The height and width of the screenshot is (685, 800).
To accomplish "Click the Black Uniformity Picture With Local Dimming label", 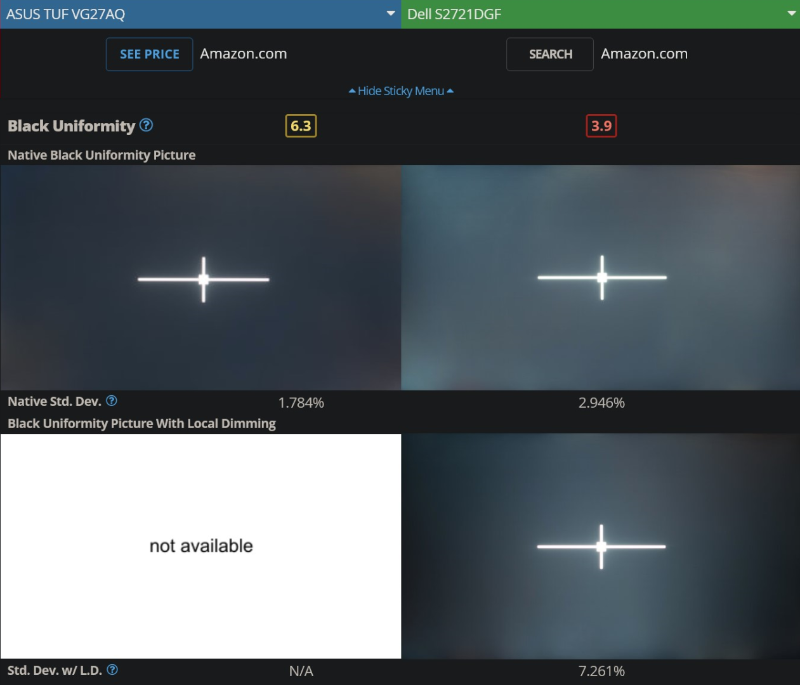I will click(x=141, y=424).
